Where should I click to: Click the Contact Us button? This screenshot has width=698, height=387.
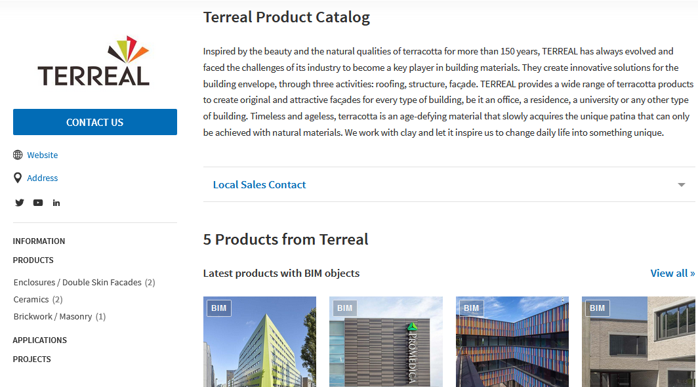point(95,122)
